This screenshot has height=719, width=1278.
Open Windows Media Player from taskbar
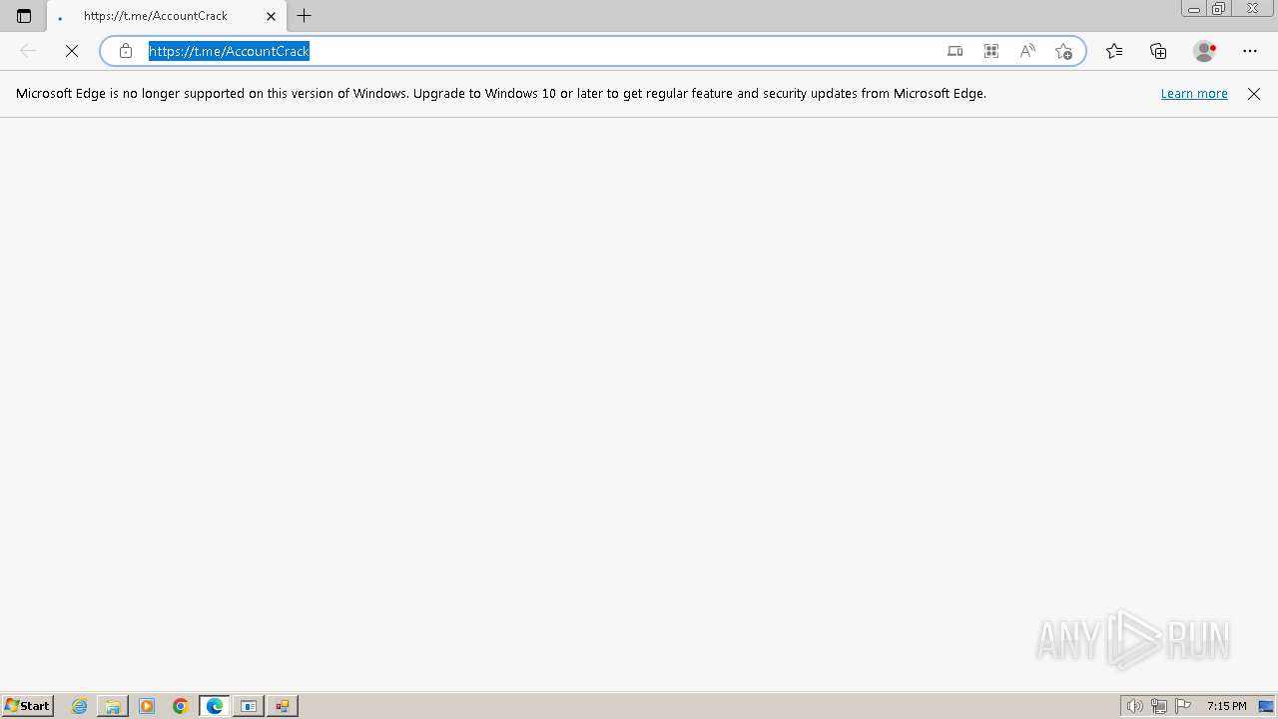pyautogui.click(x=147, y=706)
